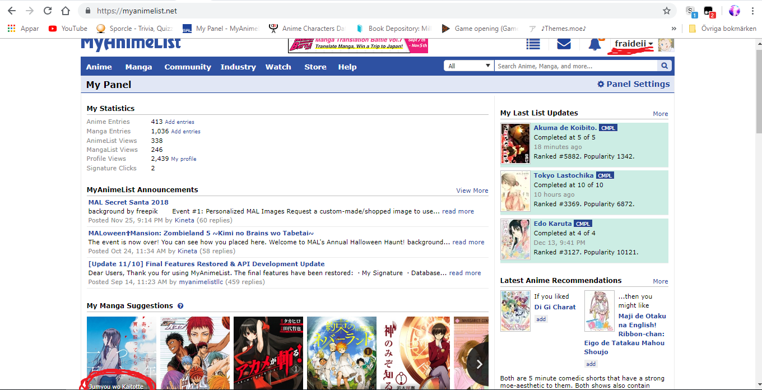Click read more on the MALoween Zombieland post

tap(468, 242)
